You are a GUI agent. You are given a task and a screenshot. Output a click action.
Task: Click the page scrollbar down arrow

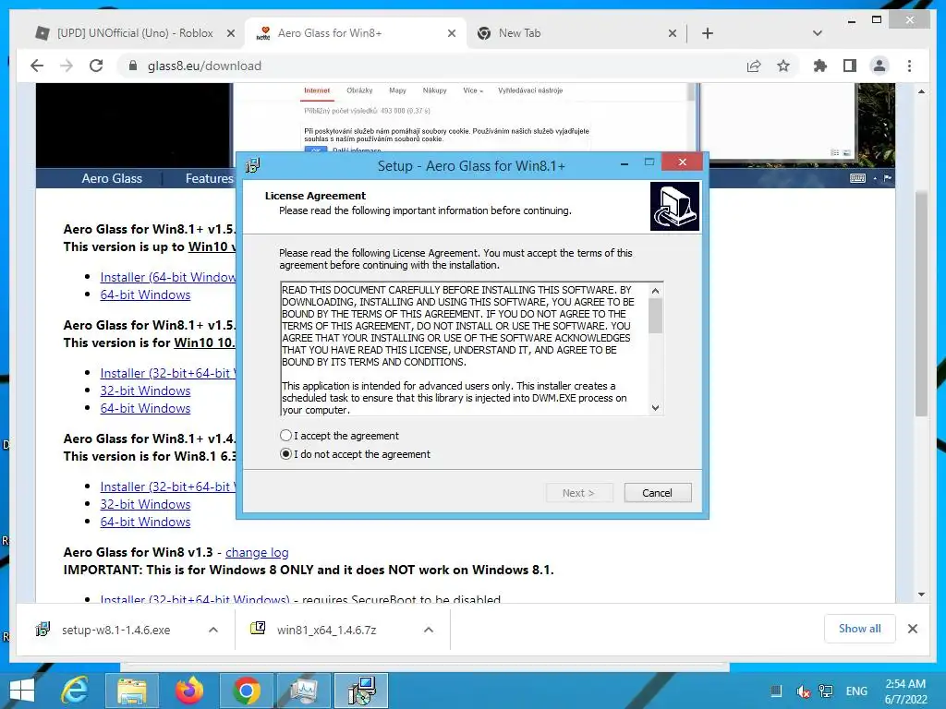click(921, 595)
